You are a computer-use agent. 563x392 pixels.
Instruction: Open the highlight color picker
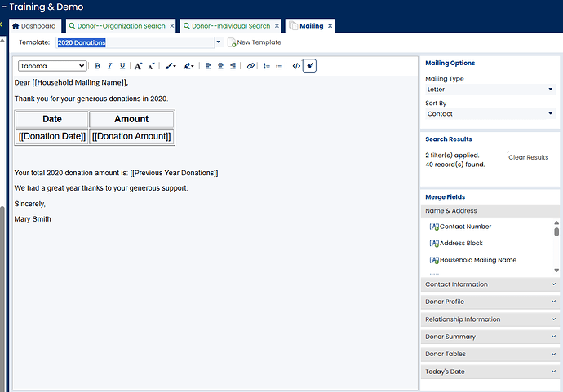click(x=188, y=66)
